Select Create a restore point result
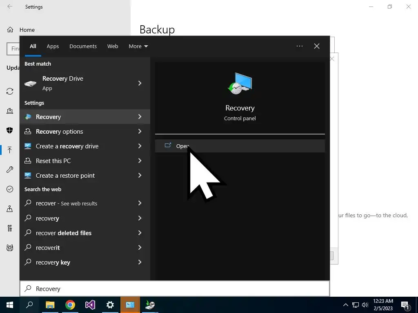Image resolution: width=418 pixels, height=313 pixels. (85, 175)
